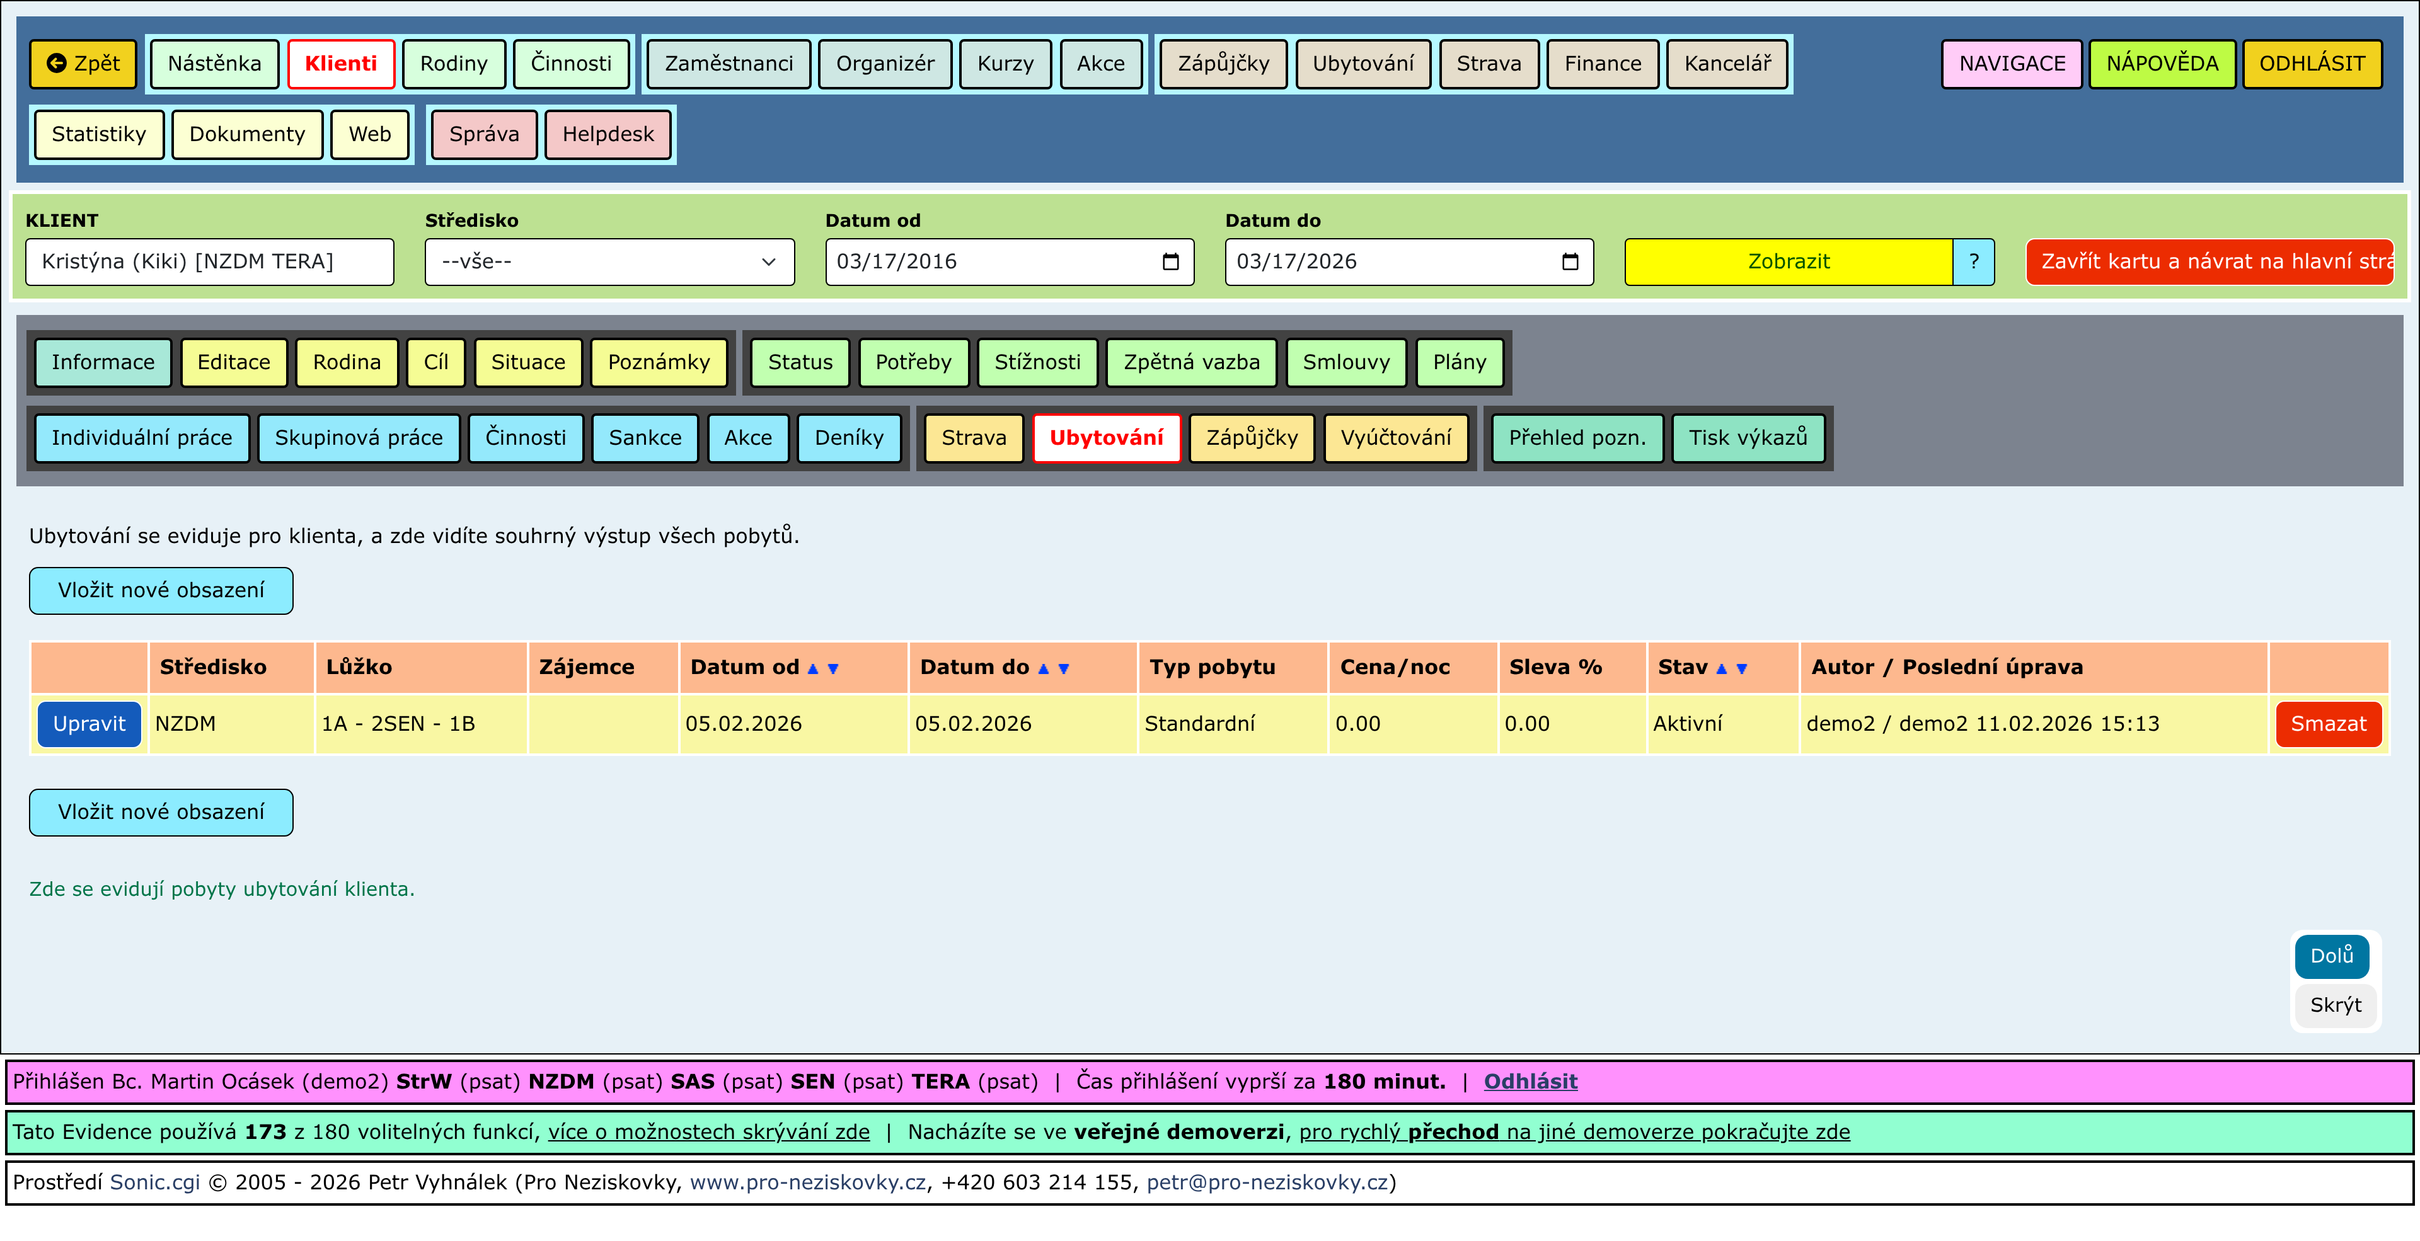This screenshot has width=2420, height=1241.
Task: Switch to Vyúčtování tab
Action: point(1395,437)
